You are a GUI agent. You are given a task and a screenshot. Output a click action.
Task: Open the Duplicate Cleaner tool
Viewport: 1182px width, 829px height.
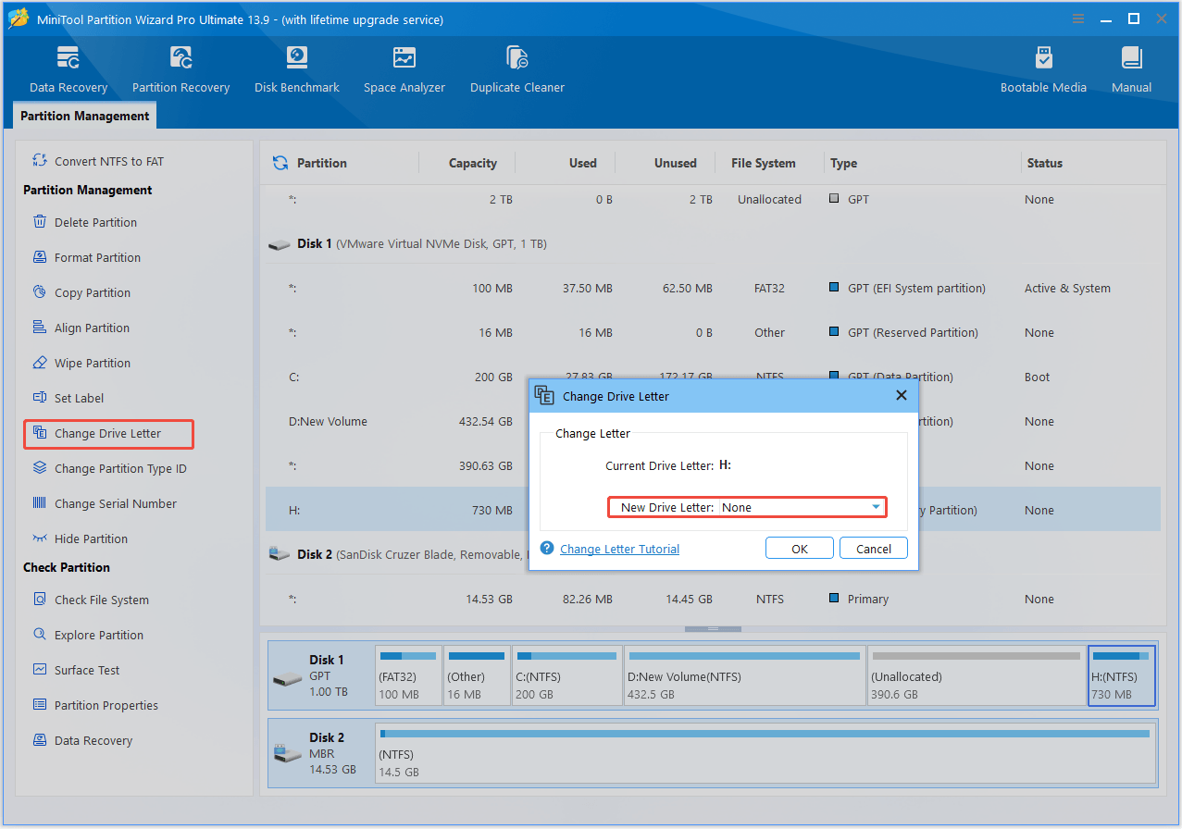pos(517,69)
